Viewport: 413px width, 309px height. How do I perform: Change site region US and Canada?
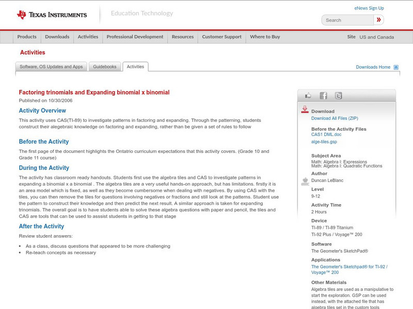377,37
